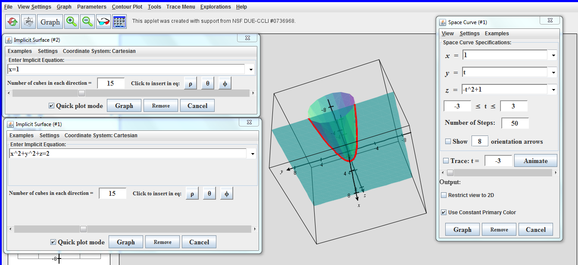Enable Show orientation arrows for the space curve
Viewport: 578px width, 265px height.
[x=447, y=142]
